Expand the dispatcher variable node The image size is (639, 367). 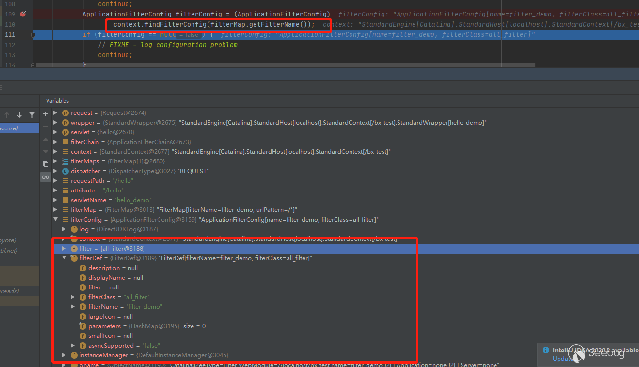pyautogui.click(x=56, y=171)
